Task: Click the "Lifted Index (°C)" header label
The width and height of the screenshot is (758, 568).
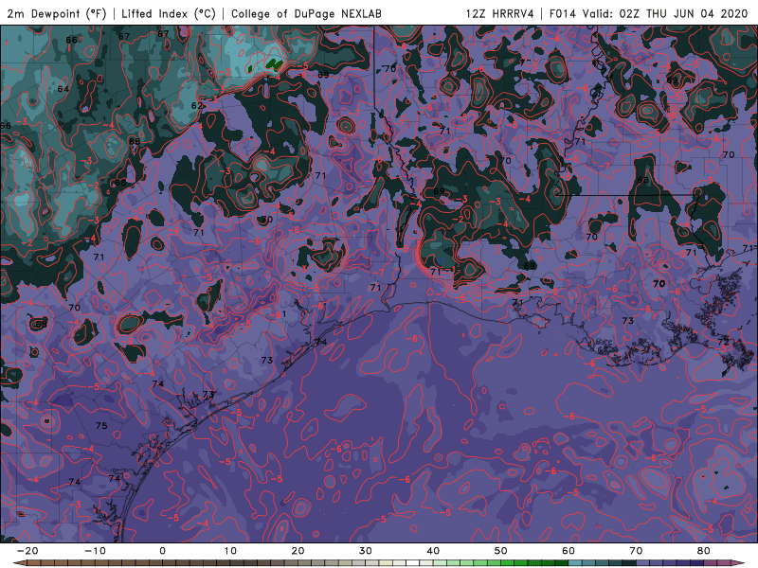Action: coord(169,13)
